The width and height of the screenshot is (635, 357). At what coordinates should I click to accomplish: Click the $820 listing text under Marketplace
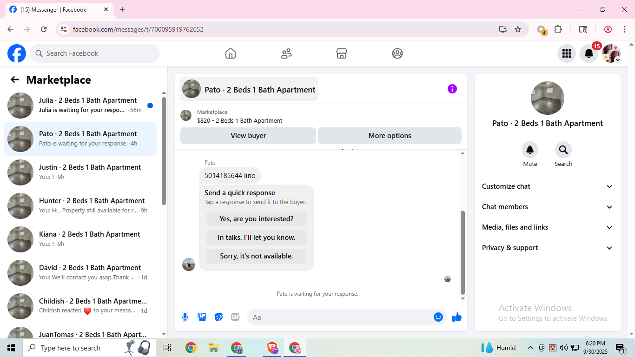tap(240, 121)
